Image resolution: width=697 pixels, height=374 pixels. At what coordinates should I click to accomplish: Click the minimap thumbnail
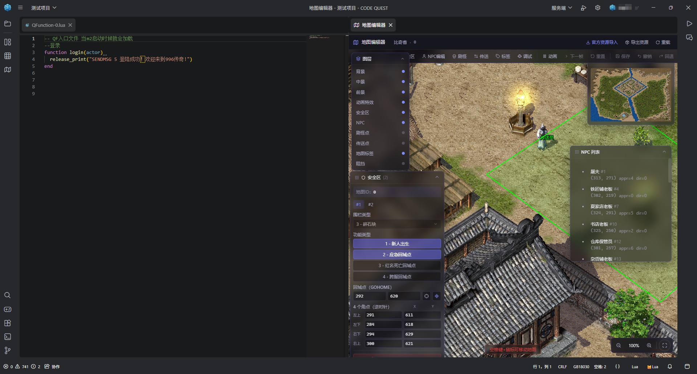(x=631, y=95)
